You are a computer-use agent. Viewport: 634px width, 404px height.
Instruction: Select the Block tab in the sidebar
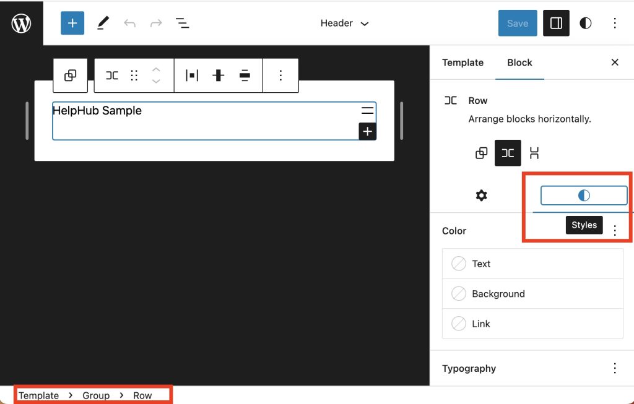point(519,62)
